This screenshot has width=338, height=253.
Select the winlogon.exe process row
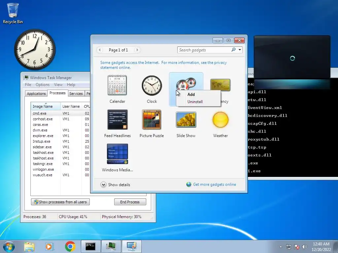(60, 169)
